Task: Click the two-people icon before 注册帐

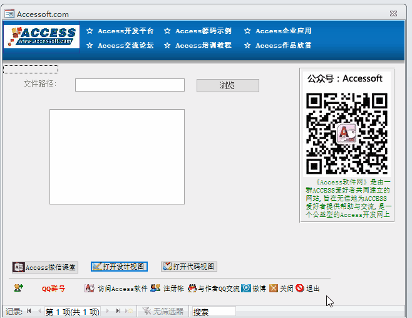Action: tap(155, 288)
